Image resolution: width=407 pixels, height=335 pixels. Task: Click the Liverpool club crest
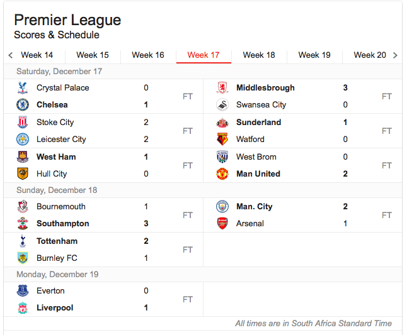click(x=23, y=308)
